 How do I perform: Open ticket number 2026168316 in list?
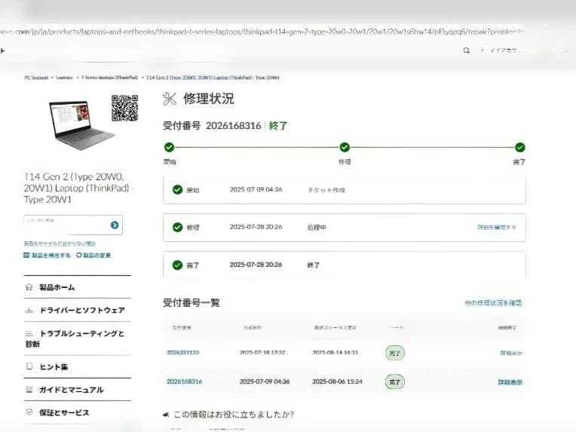[185, 381]
